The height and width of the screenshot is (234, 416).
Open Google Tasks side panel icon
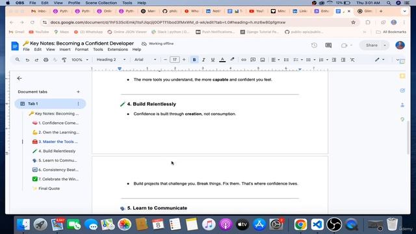[x=402, y=90]
